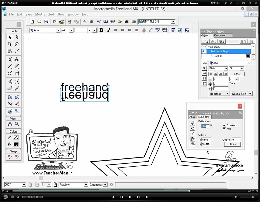Click the Stop button in KMPlayer
The height and width of the screenshot is (202, 260).
[147, 197]
